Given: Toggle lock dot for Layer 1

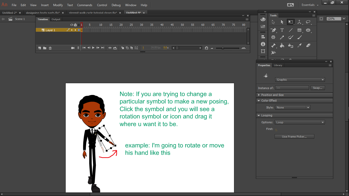Looking at the screenshot, I should tap(75, 30).
